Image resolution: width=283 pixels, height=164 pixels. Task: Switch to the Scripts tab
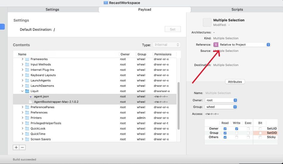click(237, 9)
